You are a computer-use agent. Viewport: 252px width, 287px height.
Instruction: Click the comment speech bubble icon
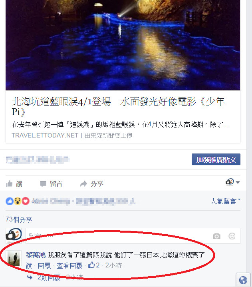pos(43,184)
